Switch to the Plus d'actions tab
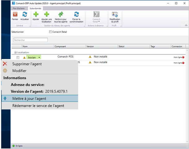 (x=19, y=8)
